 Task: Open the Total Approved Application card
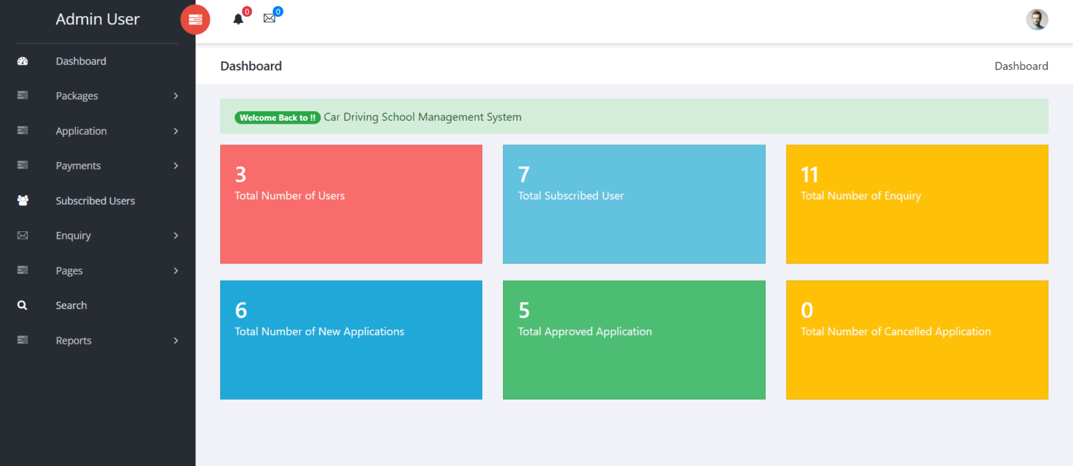point(634,340)
